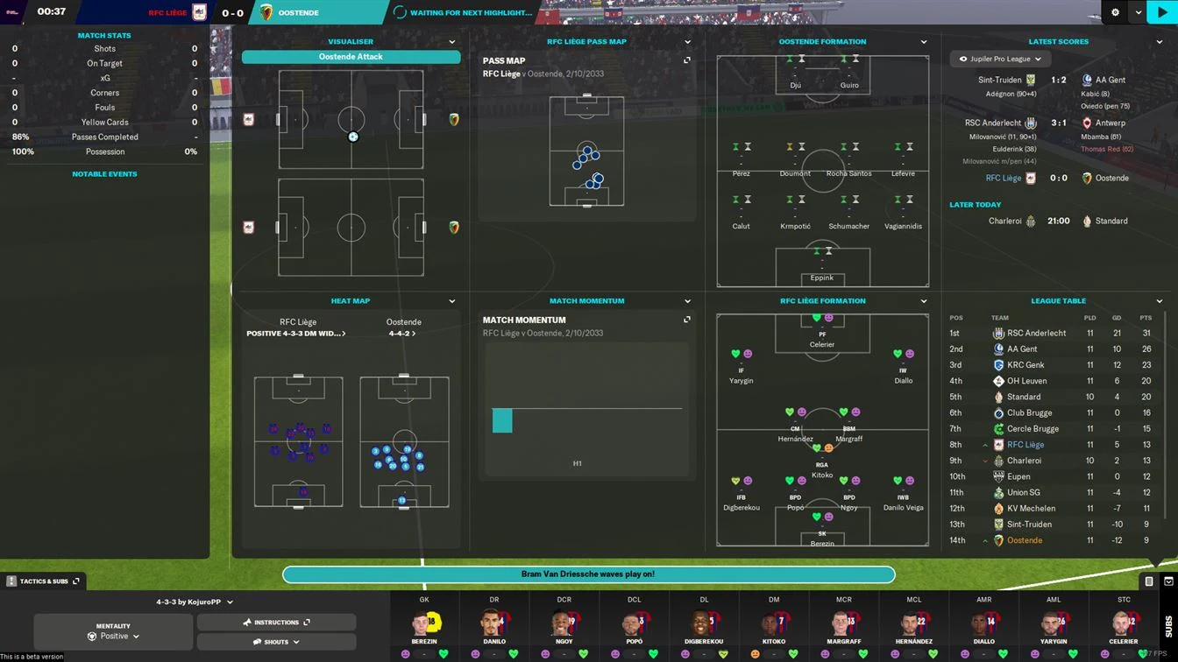Viewport: 1178px width, 662px height.
Task: Select Danilo Veiga in the RFC Liège formation
Action: click(904, 493)
